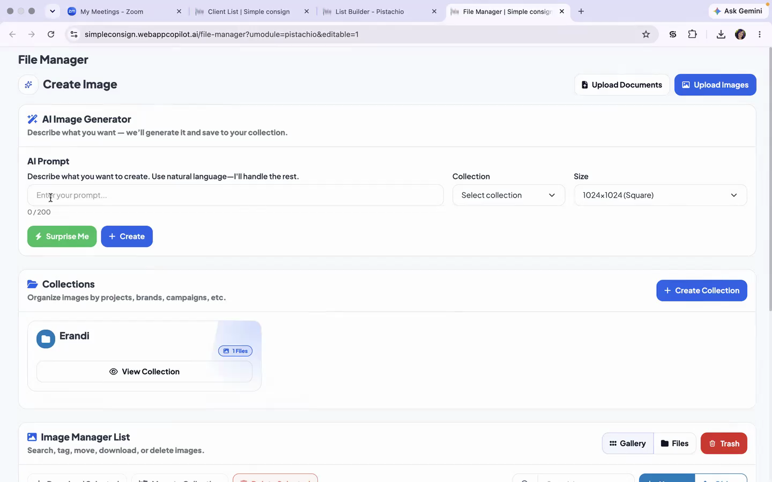772x482 pixels.
Task: Click Create Collection button
Action: pos(702,290)
